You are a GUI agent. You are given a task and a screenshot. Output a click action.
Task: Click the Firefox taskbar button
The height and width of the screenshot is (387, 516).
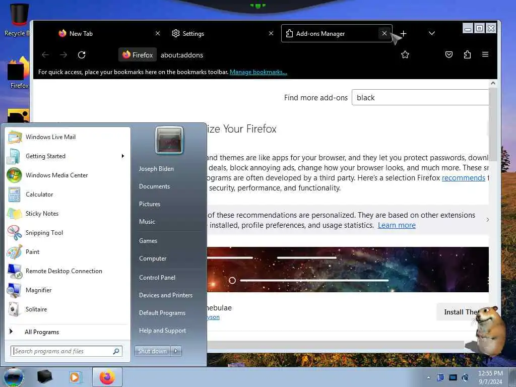[107, 377]
